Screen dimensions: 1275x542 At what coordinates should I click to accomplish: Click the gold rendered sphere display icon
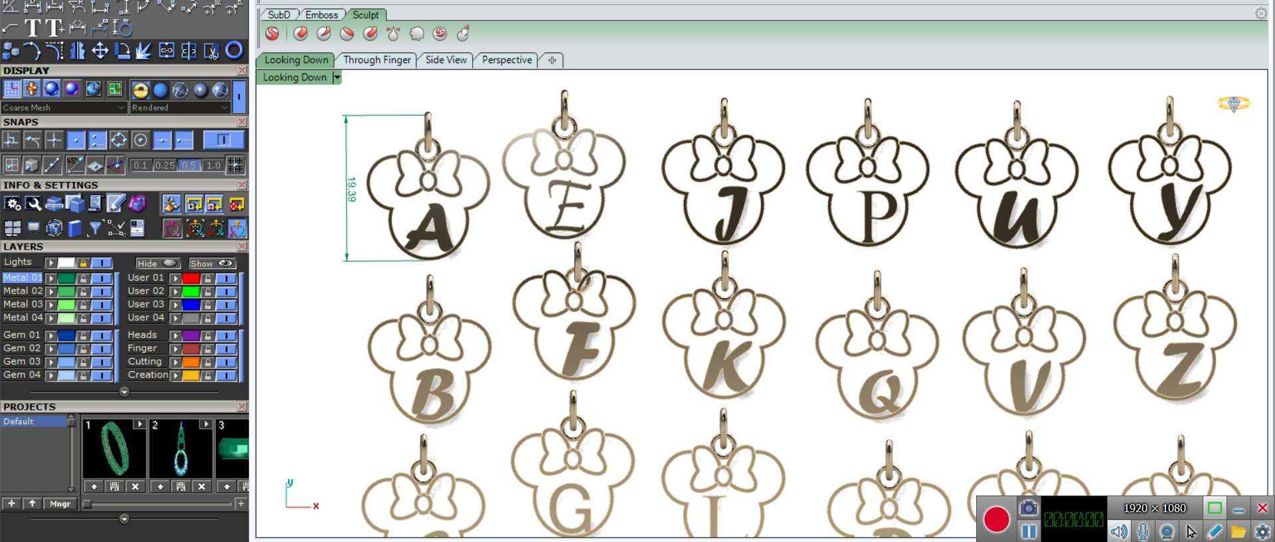point(140,90)
